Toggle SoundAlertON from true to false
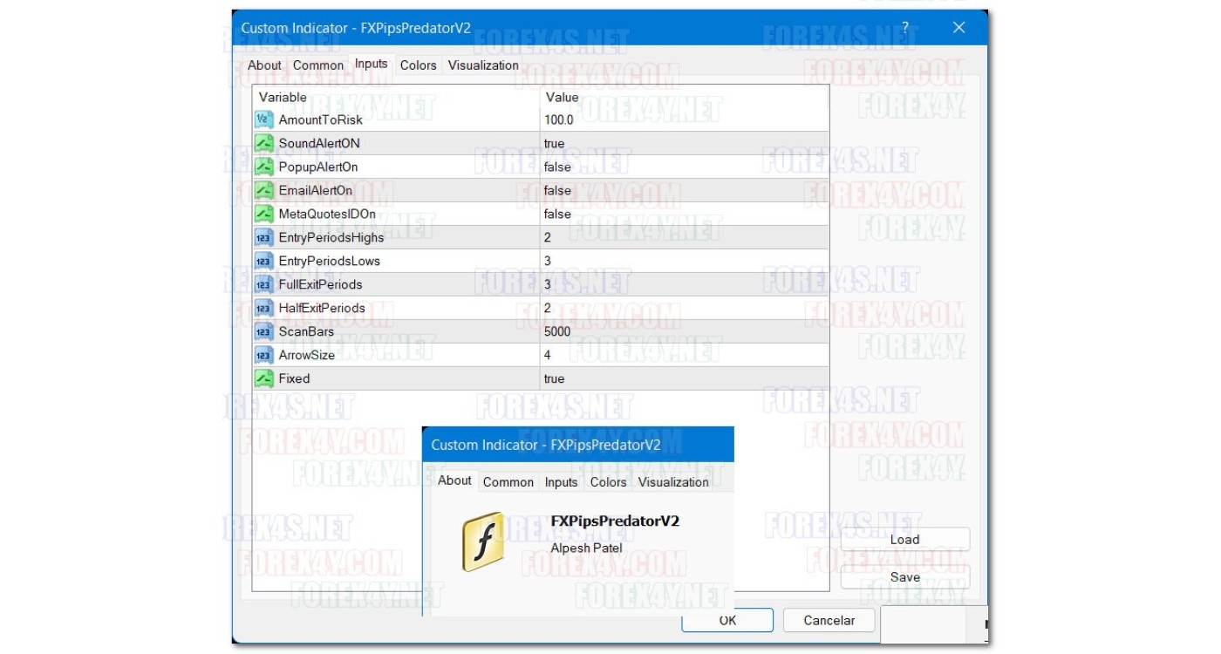Viewport: 1221px width, 654px height. tap(610, 142)
